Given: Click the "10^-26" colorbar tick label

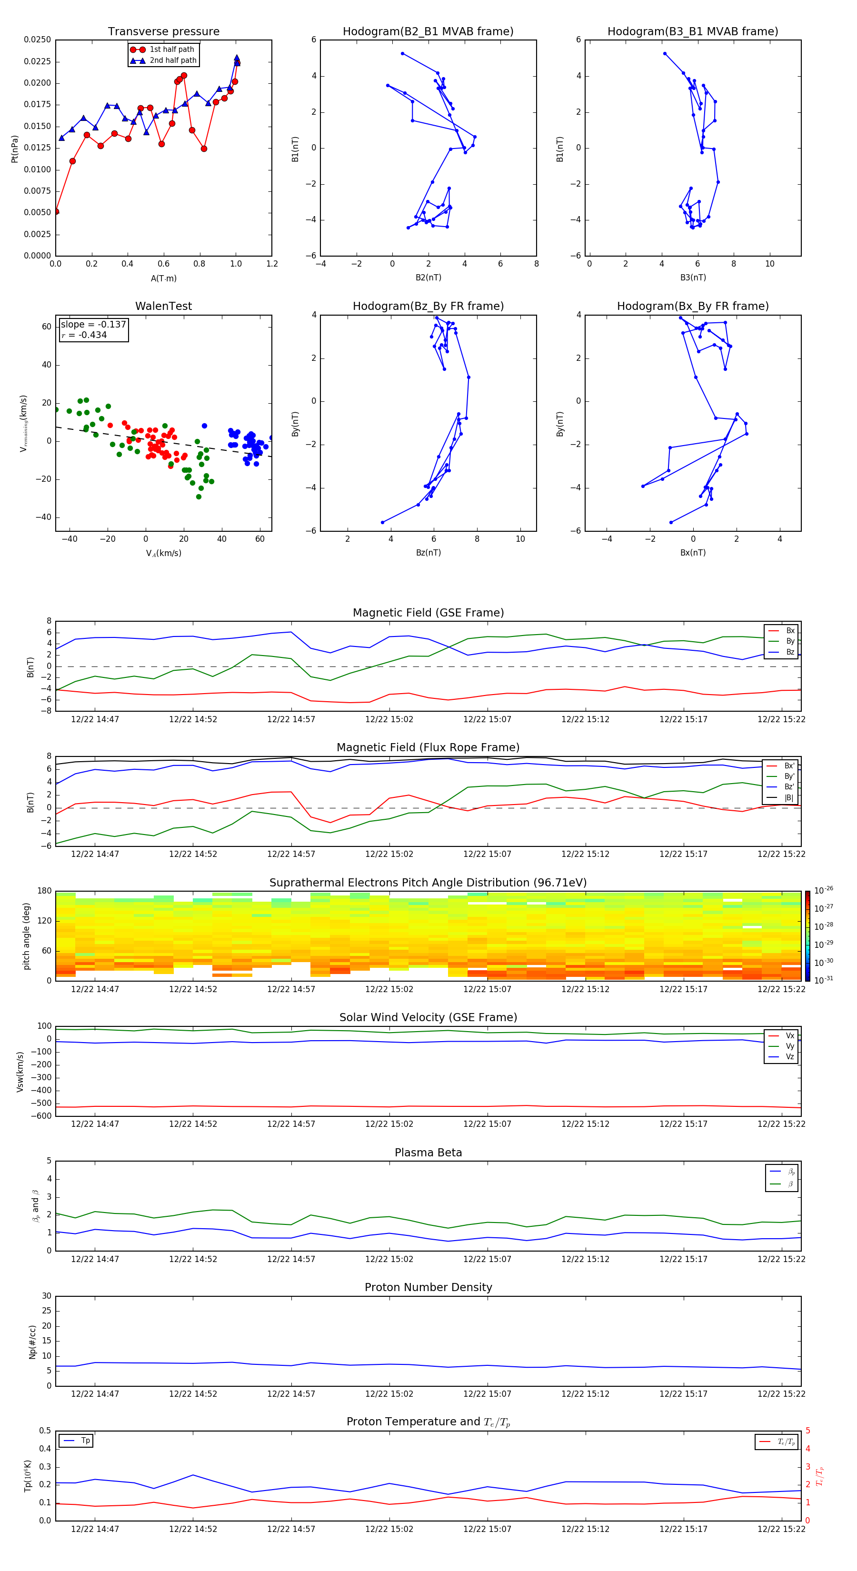Looking at the screenshot, I should (824, 890).
